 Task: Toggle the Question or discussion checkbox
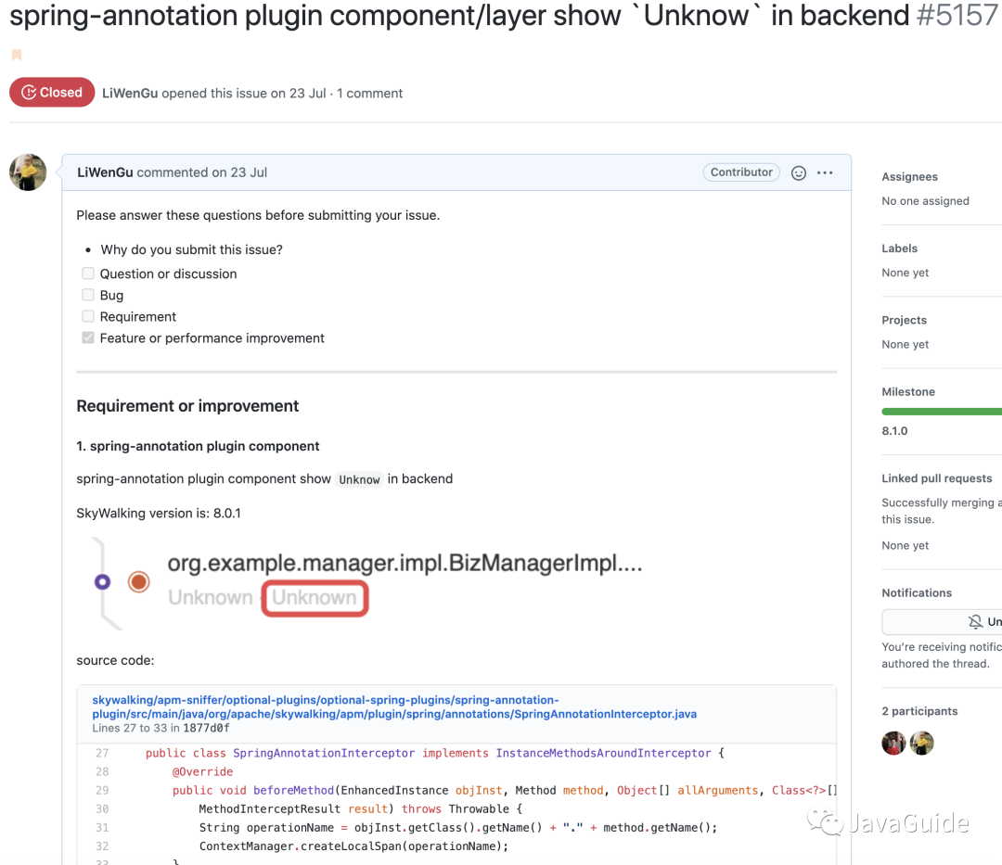coord(88,273)
